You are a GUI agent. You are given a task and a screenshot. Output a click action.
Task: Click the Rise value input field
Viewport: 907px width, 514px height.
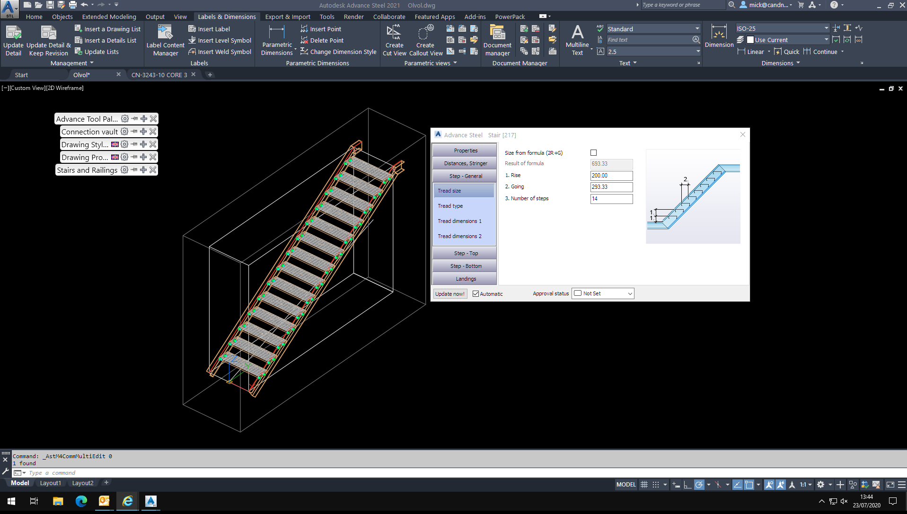pos(611,175)
